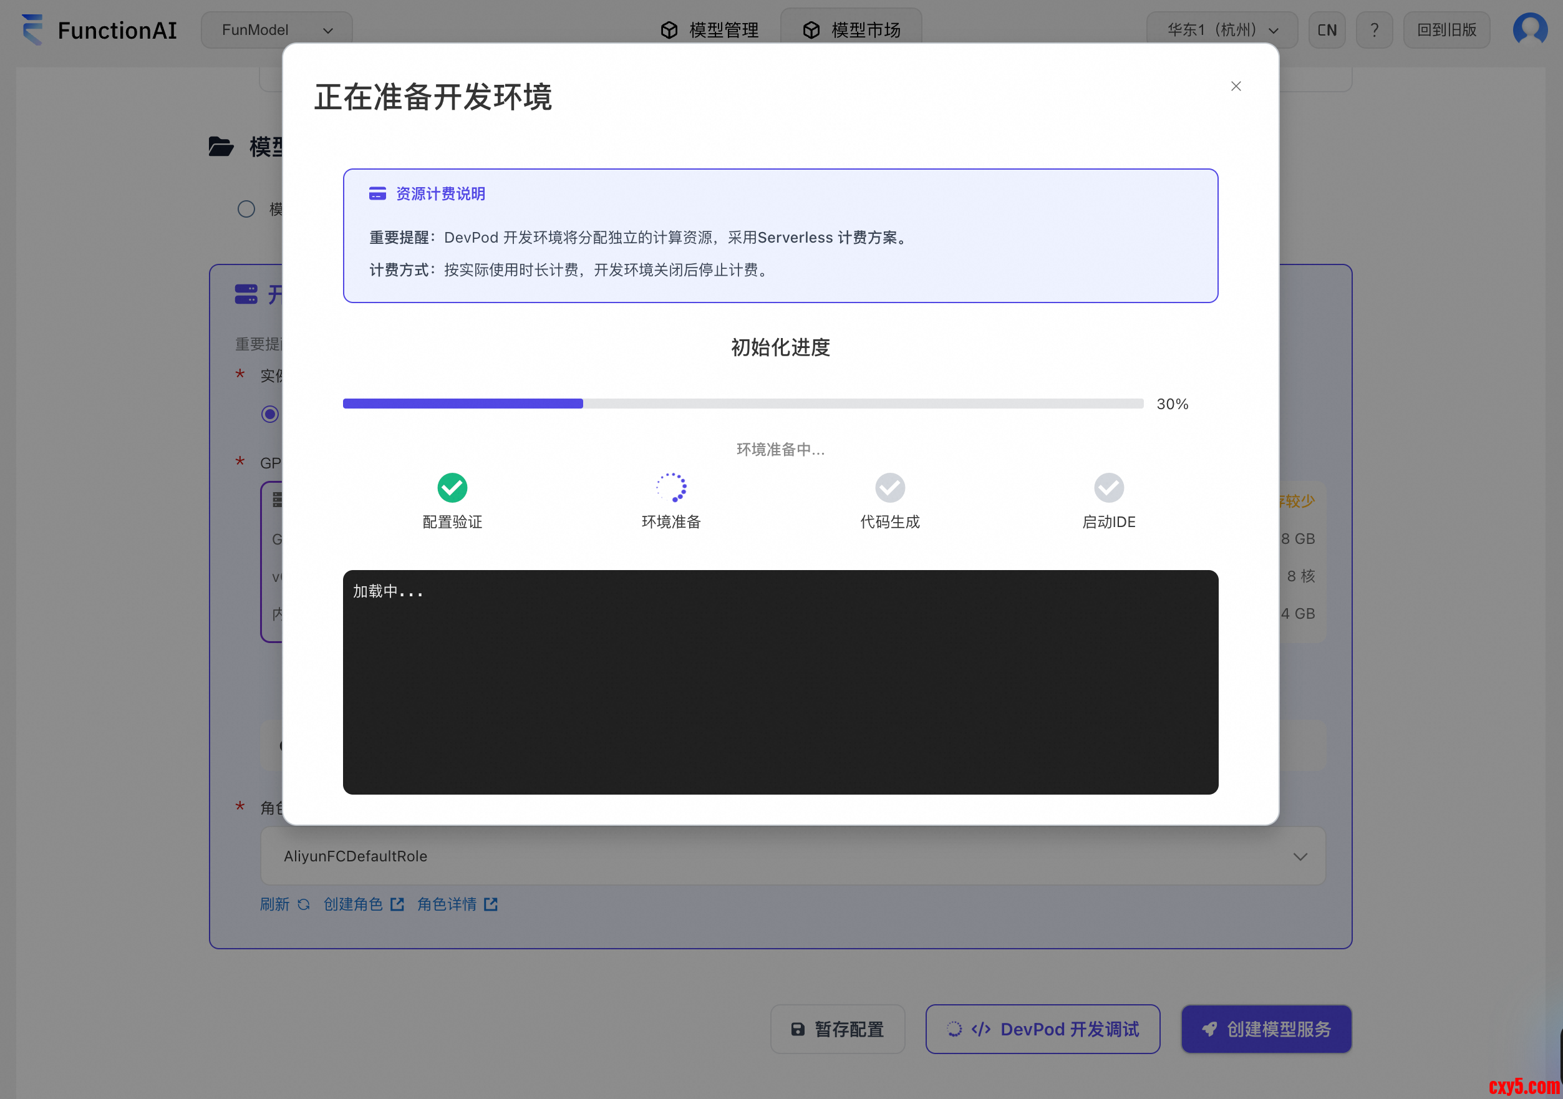The width and height of the screenshot is (1563, 1099).
Task: Switch to 模型管理 tab
Action: pyautogui.click(x=709, y=30)
